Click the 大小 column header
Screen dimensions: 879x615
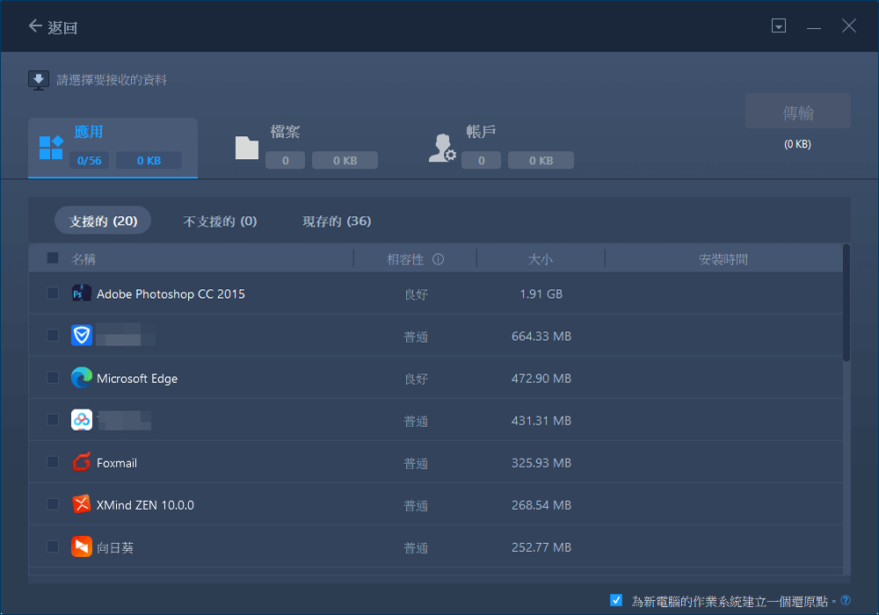click(x=540, y=259)
